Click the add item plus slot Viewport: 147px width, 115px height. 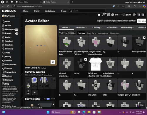tap(35, 92)
